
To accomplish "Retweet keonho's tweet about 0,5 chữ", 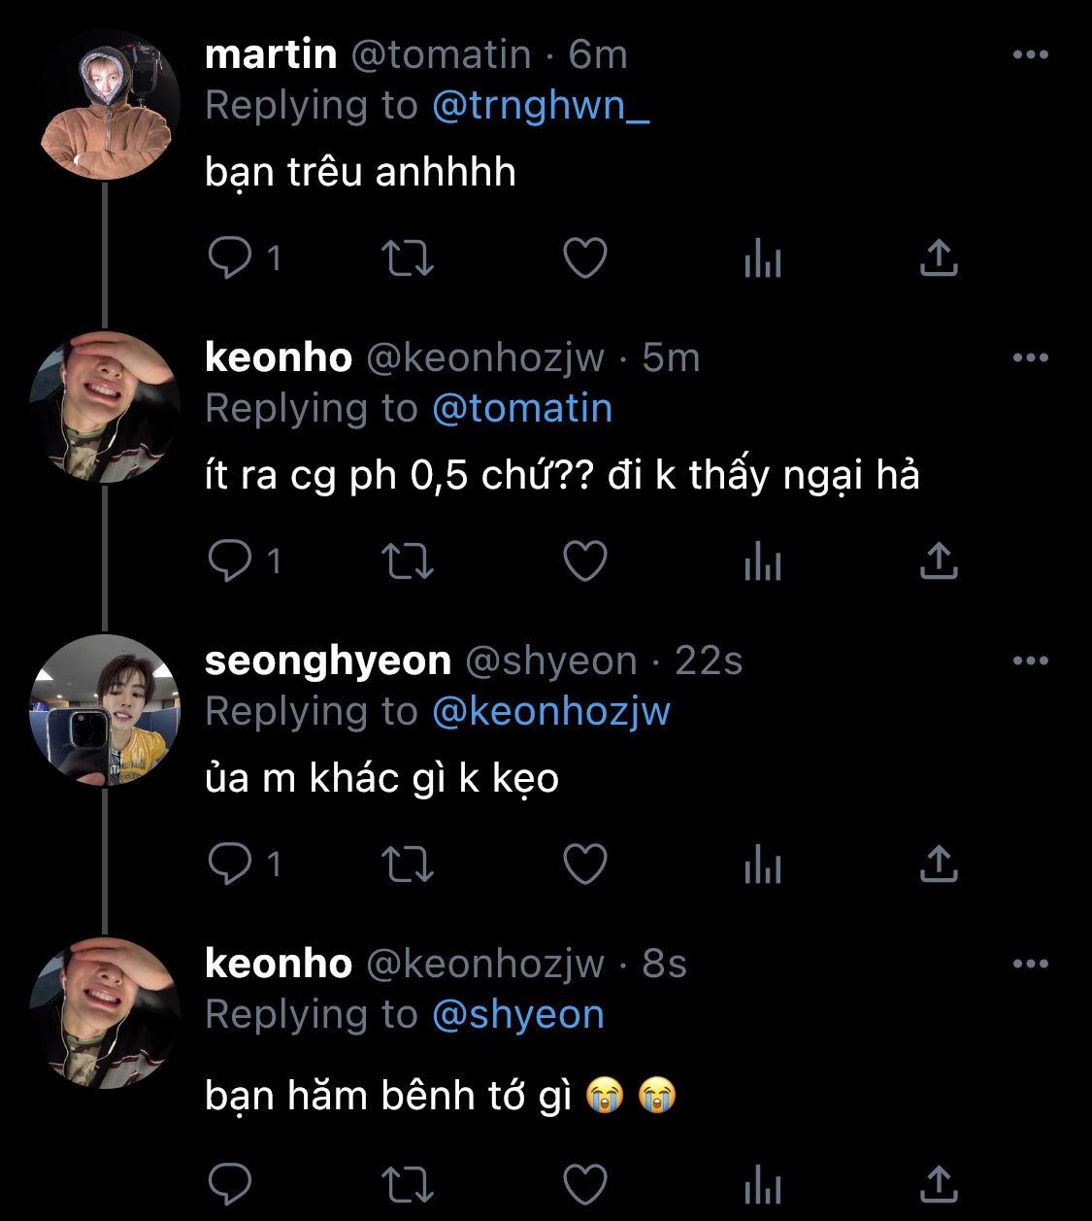I will (x=408, y=561).
